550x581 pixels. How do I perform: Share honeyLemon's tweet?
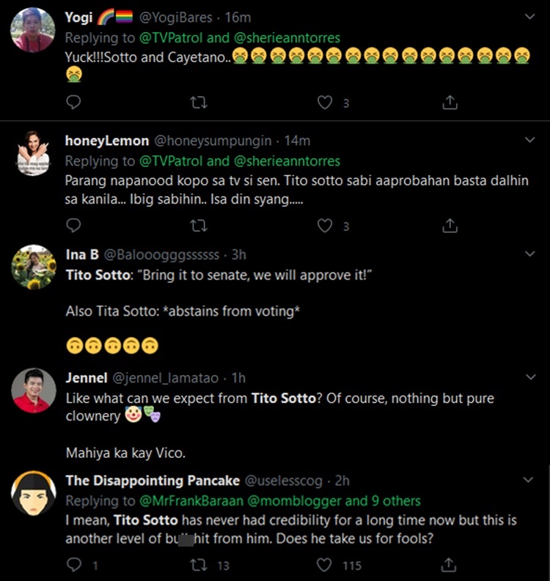point(450,225)
